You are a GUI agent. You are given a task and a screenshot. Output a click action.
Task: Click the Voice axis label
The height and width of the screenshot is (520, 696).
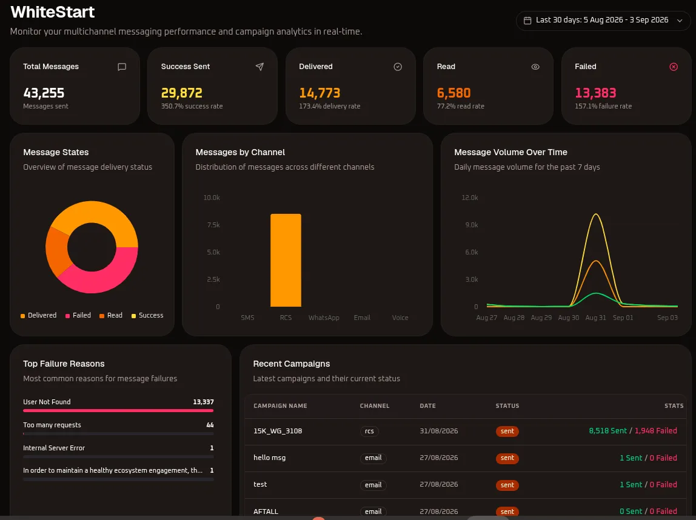pos(400,318)
